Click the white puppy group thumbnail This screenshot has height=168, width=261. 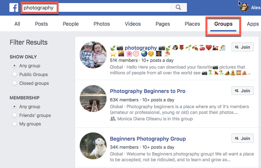click(93, 146)
